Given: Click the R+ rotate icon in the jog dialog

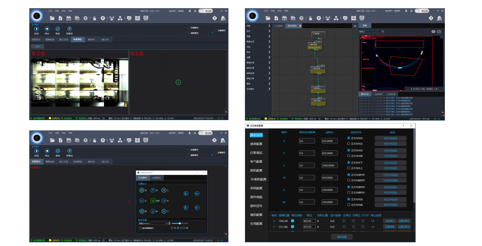Looking at the screenshot, I should point(186,193).
